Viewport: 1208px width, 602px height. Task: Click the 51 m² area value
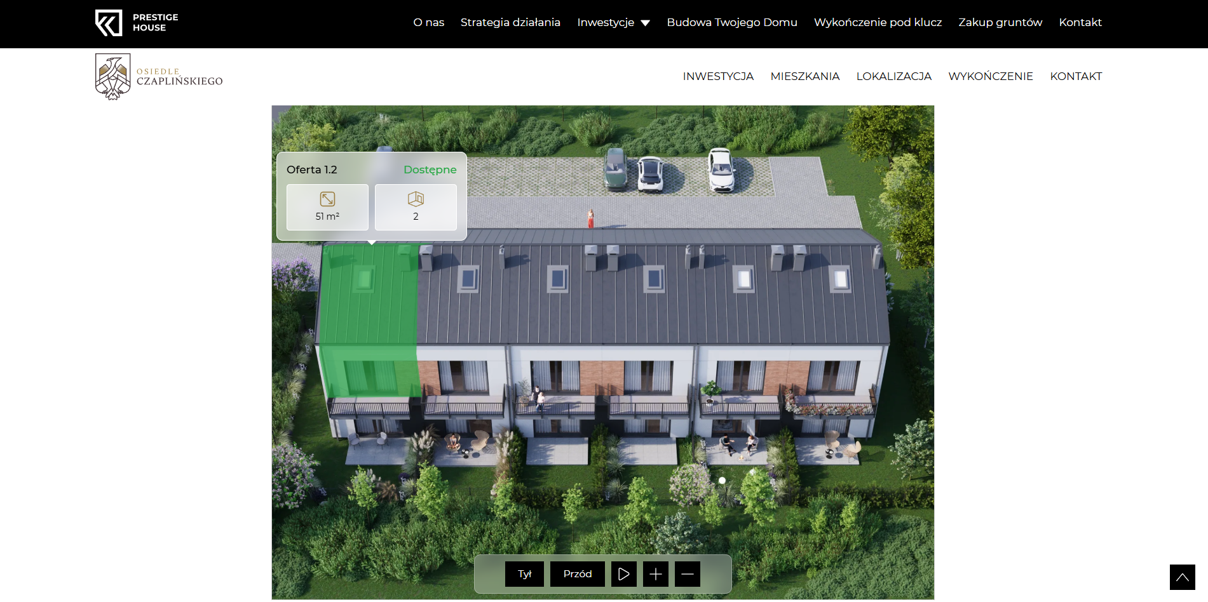pos(327,217)
